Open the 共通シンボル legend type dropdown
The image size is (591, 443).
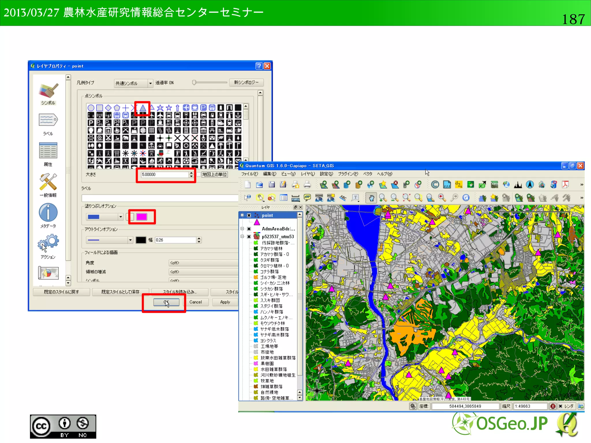coord(133,83)
